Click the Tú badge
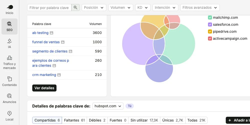250x125 pixels. (129, 106)
